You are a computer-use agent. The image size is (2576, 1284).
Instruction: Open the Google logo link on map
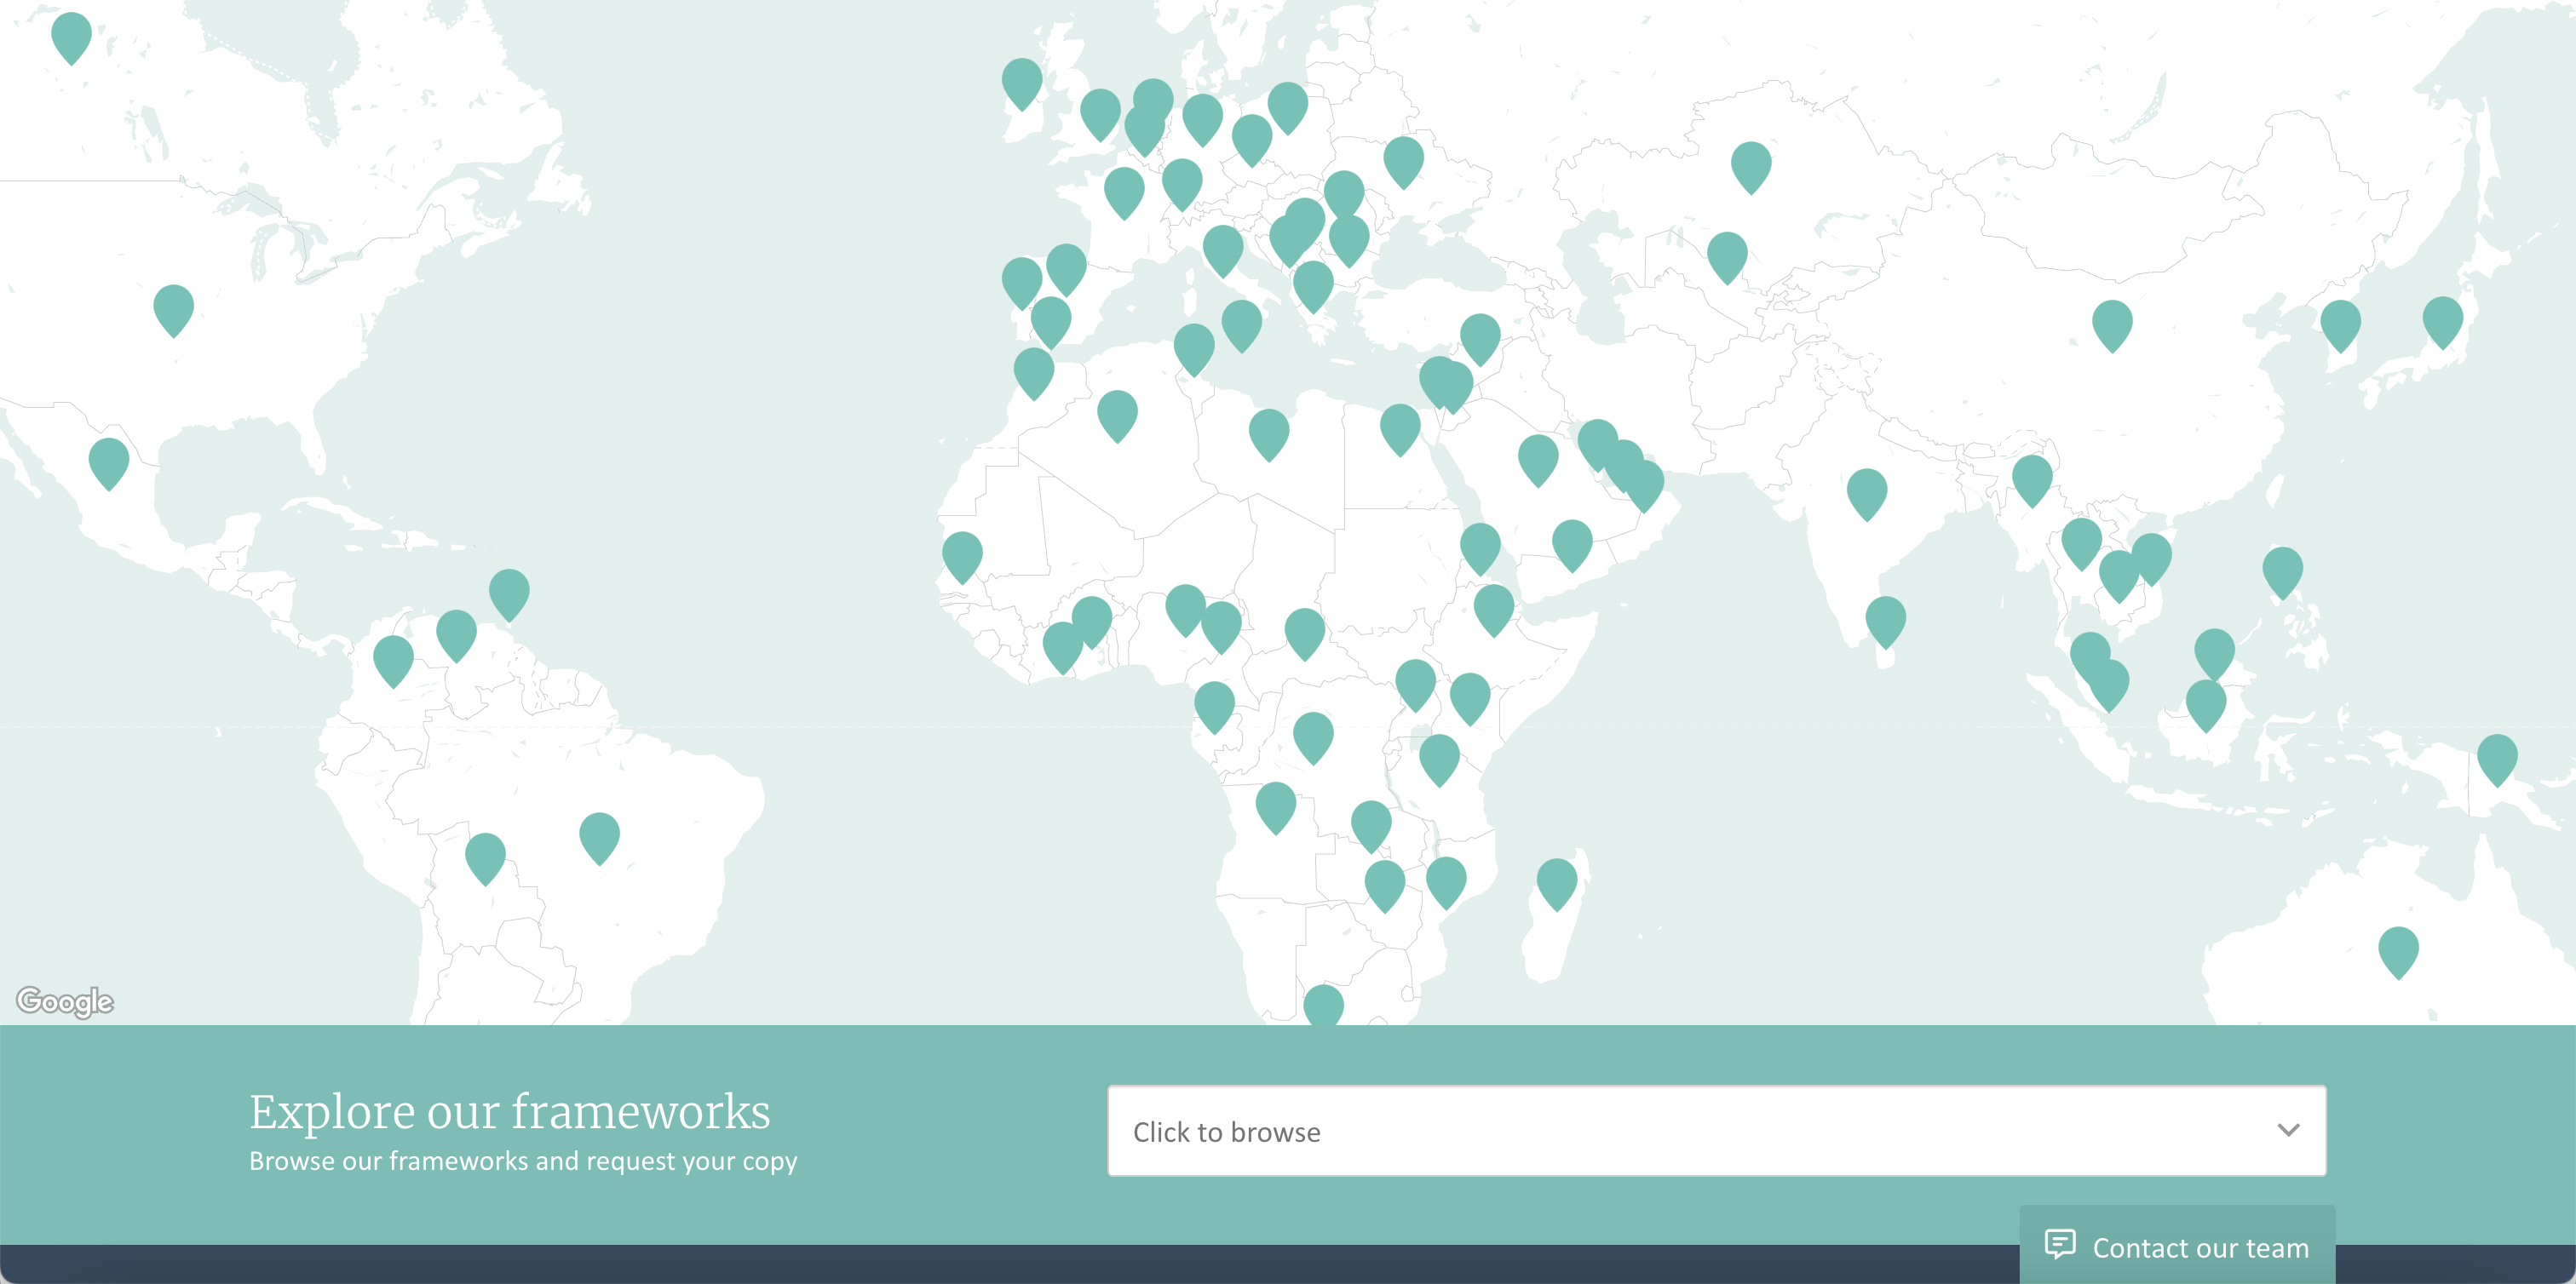click(65, 1000)
